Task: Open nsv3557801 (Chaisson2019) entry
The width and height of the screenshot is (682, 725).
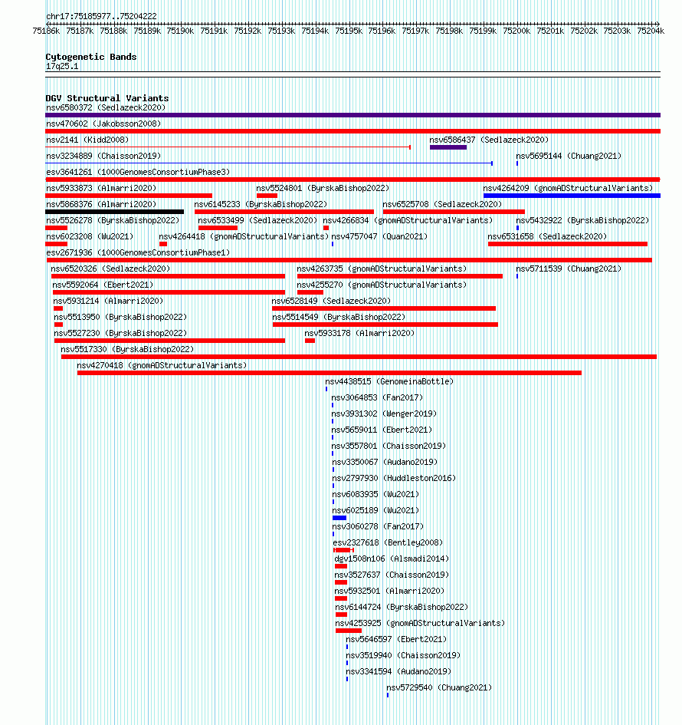Action: [x=389, y=447]
